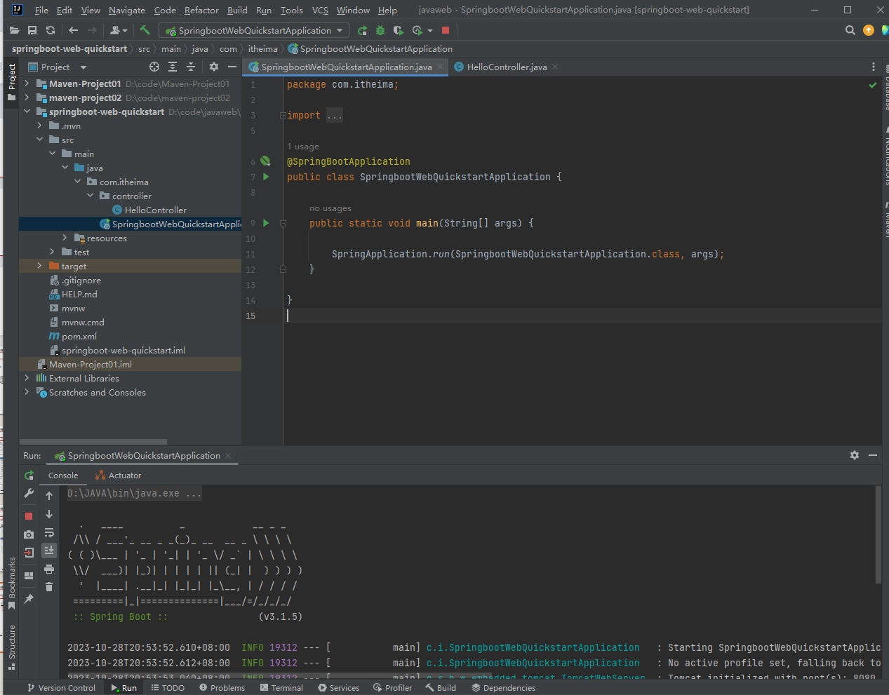The height and width of the screenshot is (695, 889).
Task: Select pom.xml in project tree
Action: pyautogui.click(x=79, y=336)
